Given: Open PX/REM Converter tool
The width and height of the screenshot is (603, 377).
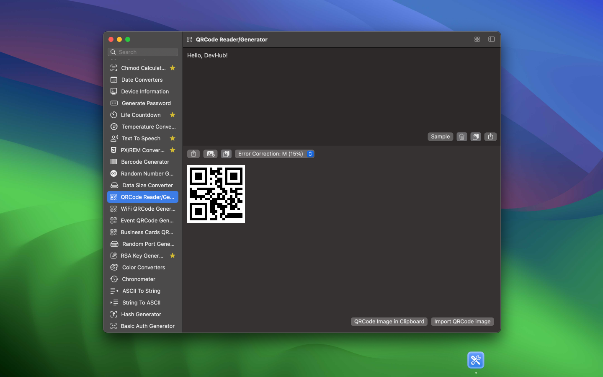Looking at the screenshot, I should click(x=143, y=150).
